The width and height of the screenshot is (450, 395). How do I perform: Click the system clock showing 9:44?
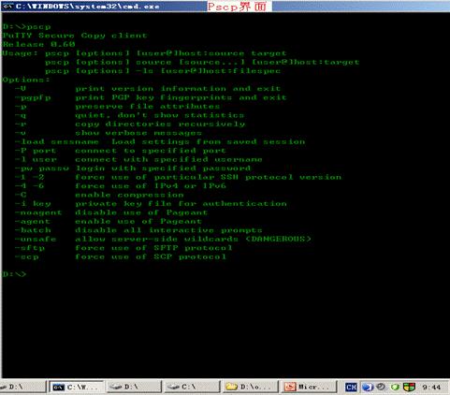(x=431, y=388)
